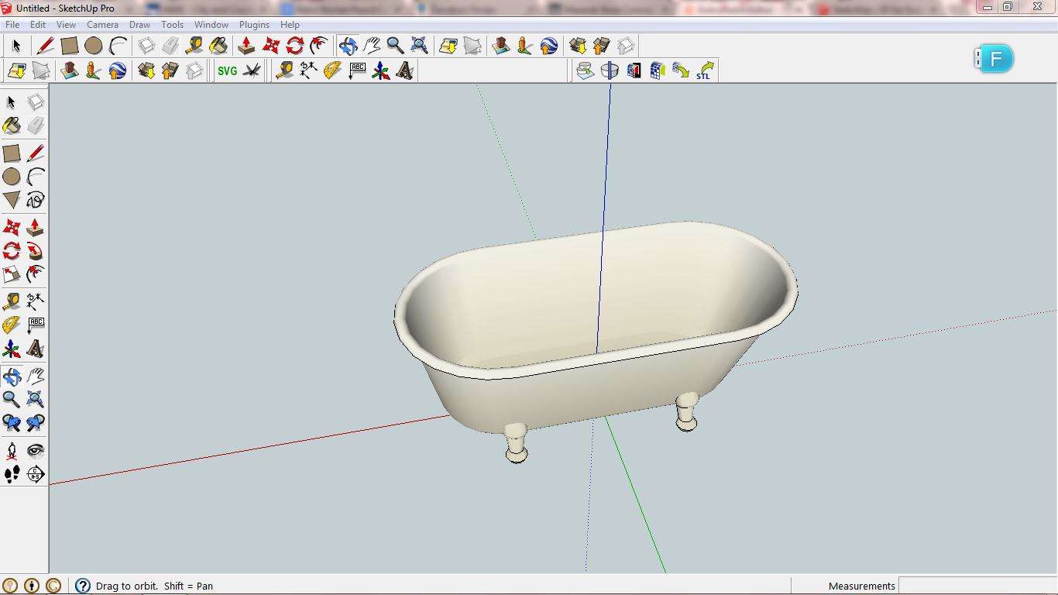Click the blue F flash drive widget

(994, 59)
